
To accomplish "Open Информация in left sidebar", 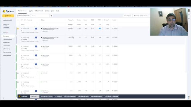I will (7, 55).
